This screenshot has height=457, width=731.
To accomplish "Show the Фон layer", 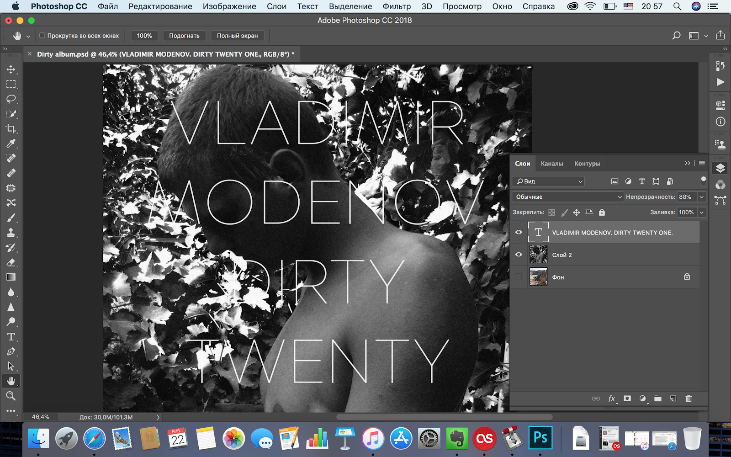I will [x=519, y=276].
